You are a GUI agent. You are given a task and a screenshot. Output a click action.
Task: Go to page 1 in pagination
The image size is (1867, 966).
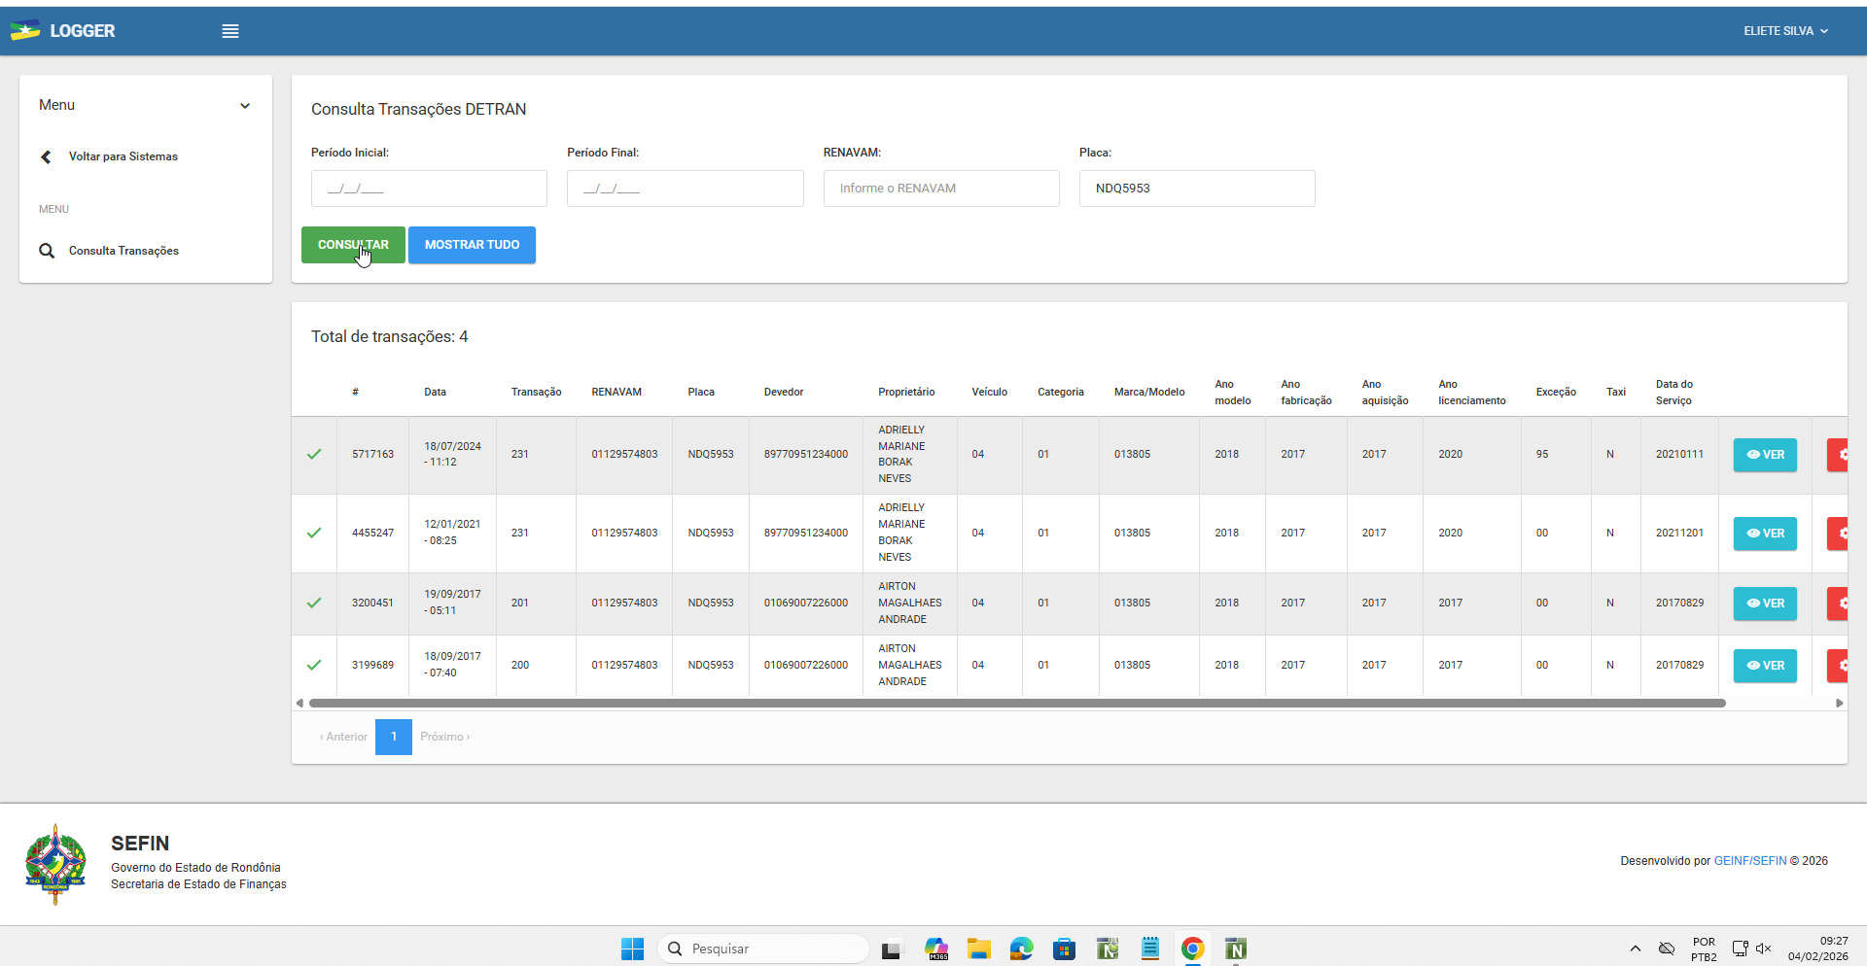pyautogui.click(x=394, y=737)
